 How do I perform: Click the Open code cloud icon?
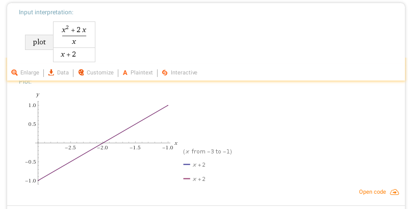tap(394, 192)
